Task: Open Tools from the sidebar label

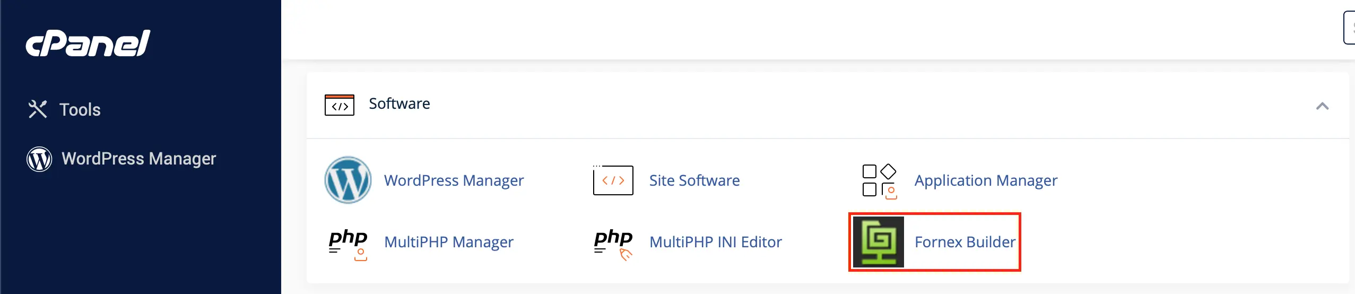Action: point(80,110)
